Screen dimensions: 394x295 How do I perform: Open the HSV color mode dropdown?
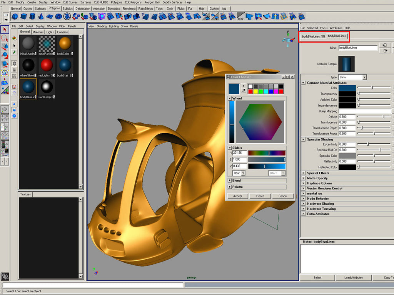pyautogui.click(x=239, y=173)
